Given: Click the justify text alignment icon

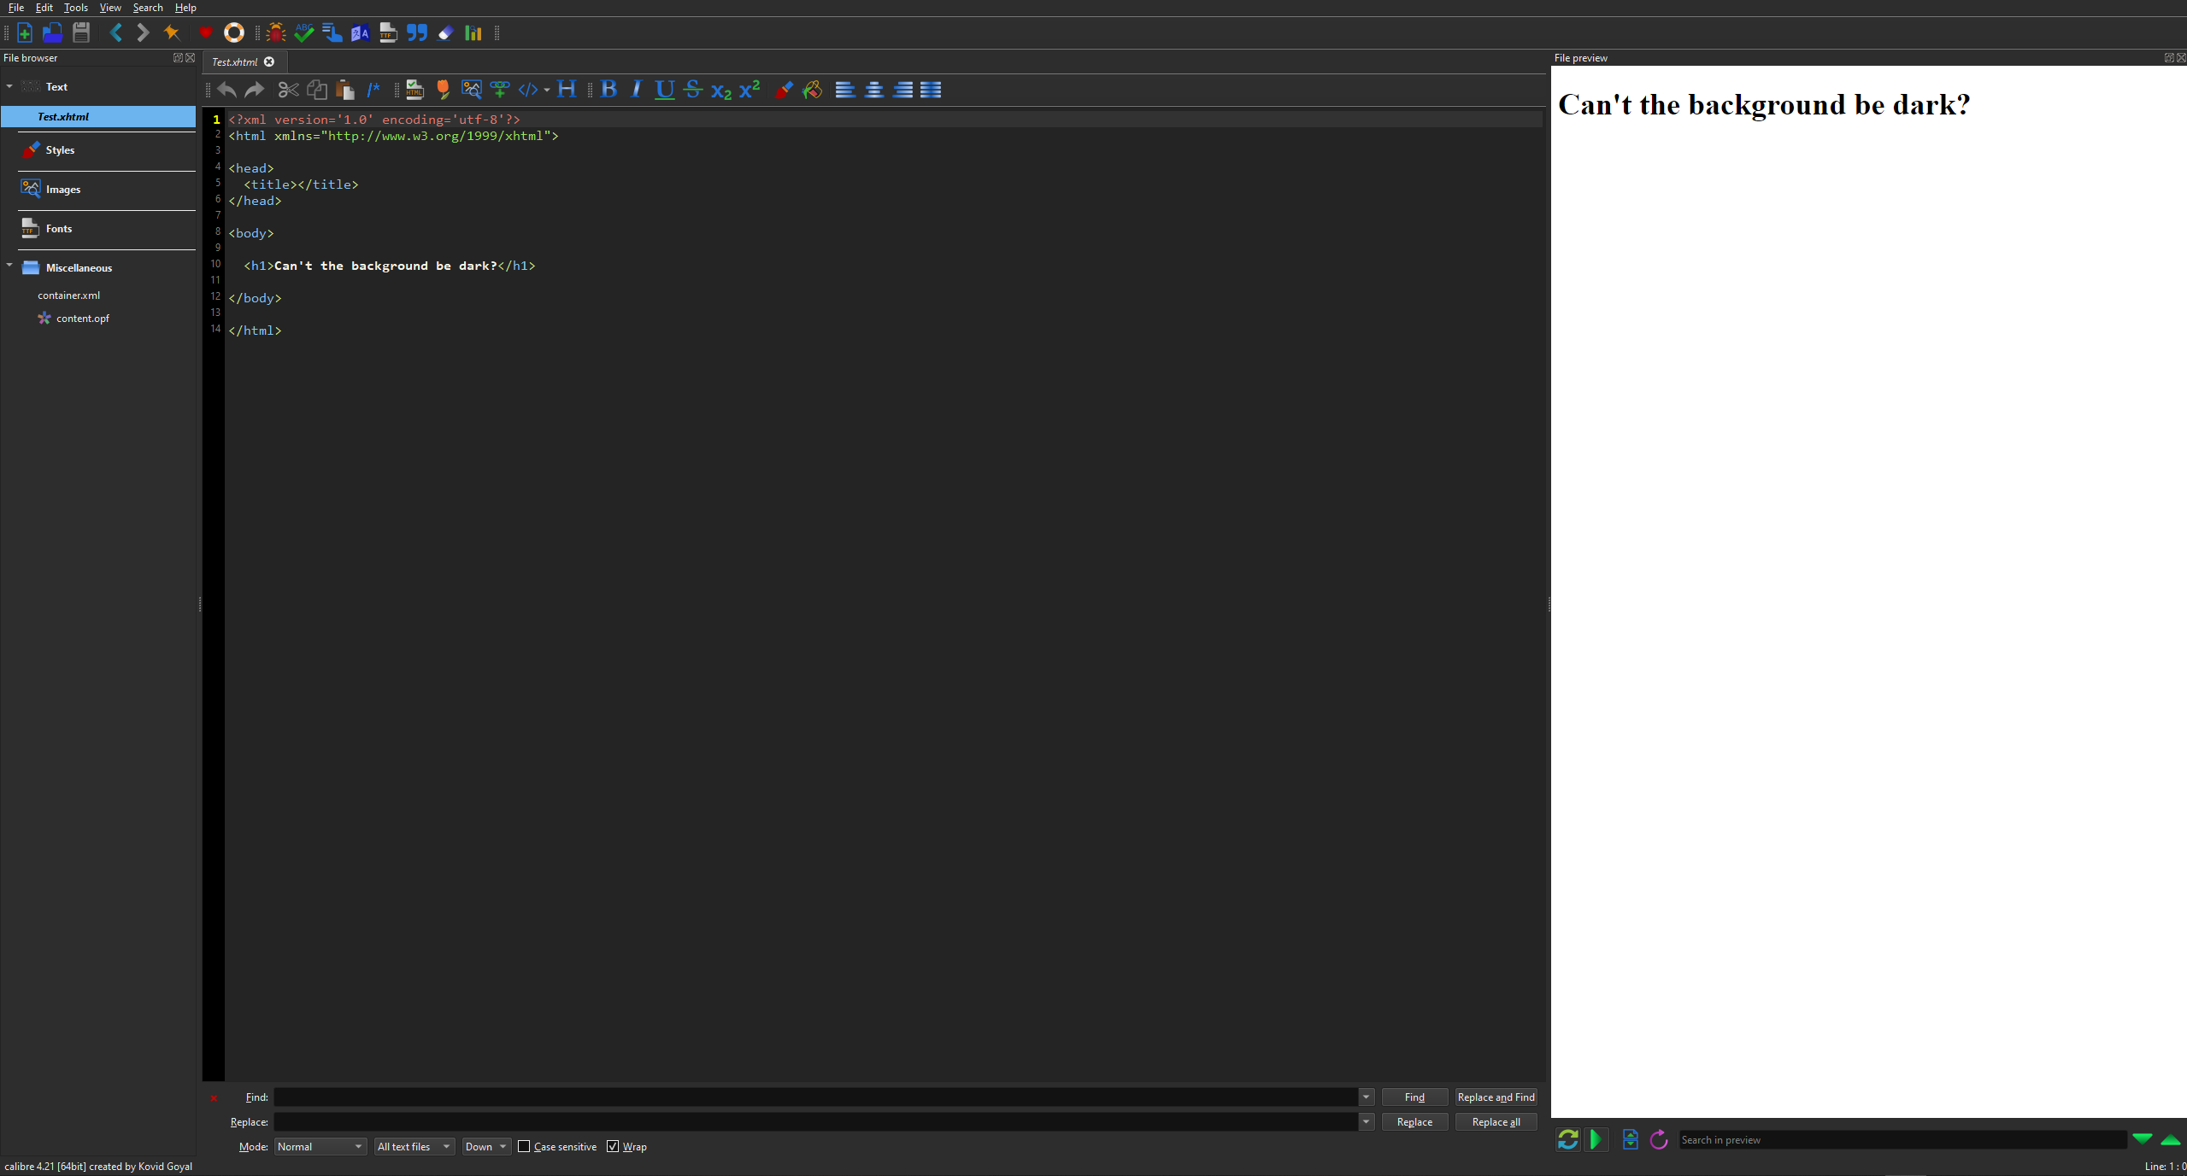Looking at the screenshot, I should [x=931, y=90].
